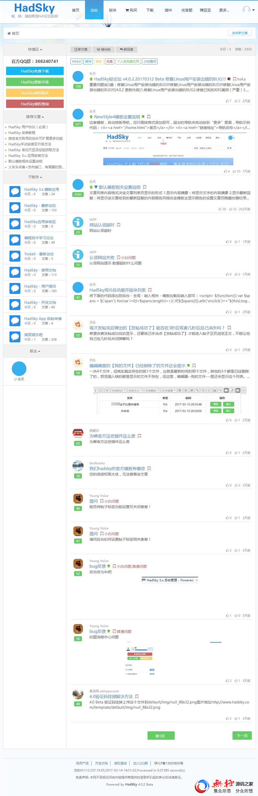Click the home icon in the breadcrumb
Screen dimensions: 258x796
coord(9,34)
